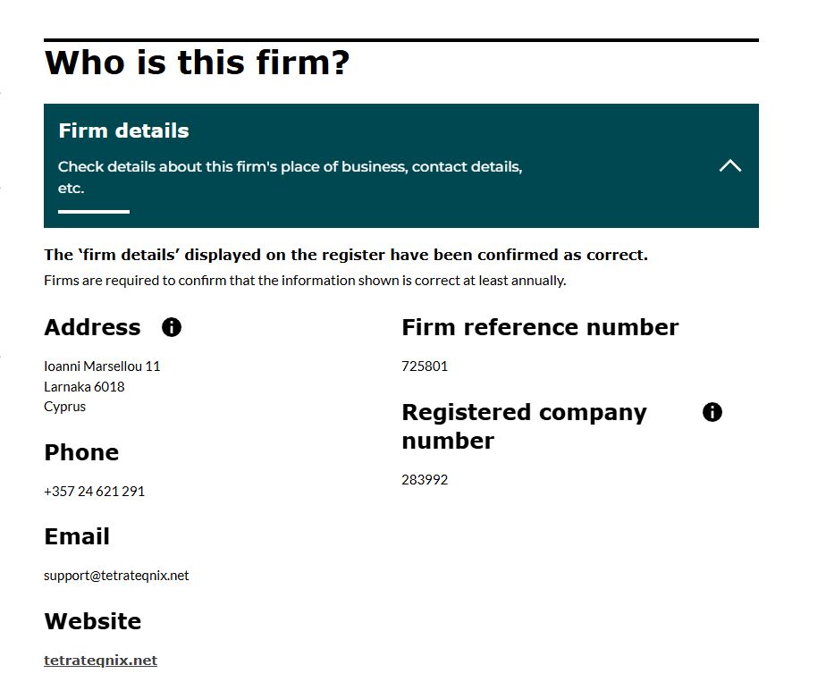
Task: Collapse the Firm details section chevron
Action: click(x=730, y=165)
